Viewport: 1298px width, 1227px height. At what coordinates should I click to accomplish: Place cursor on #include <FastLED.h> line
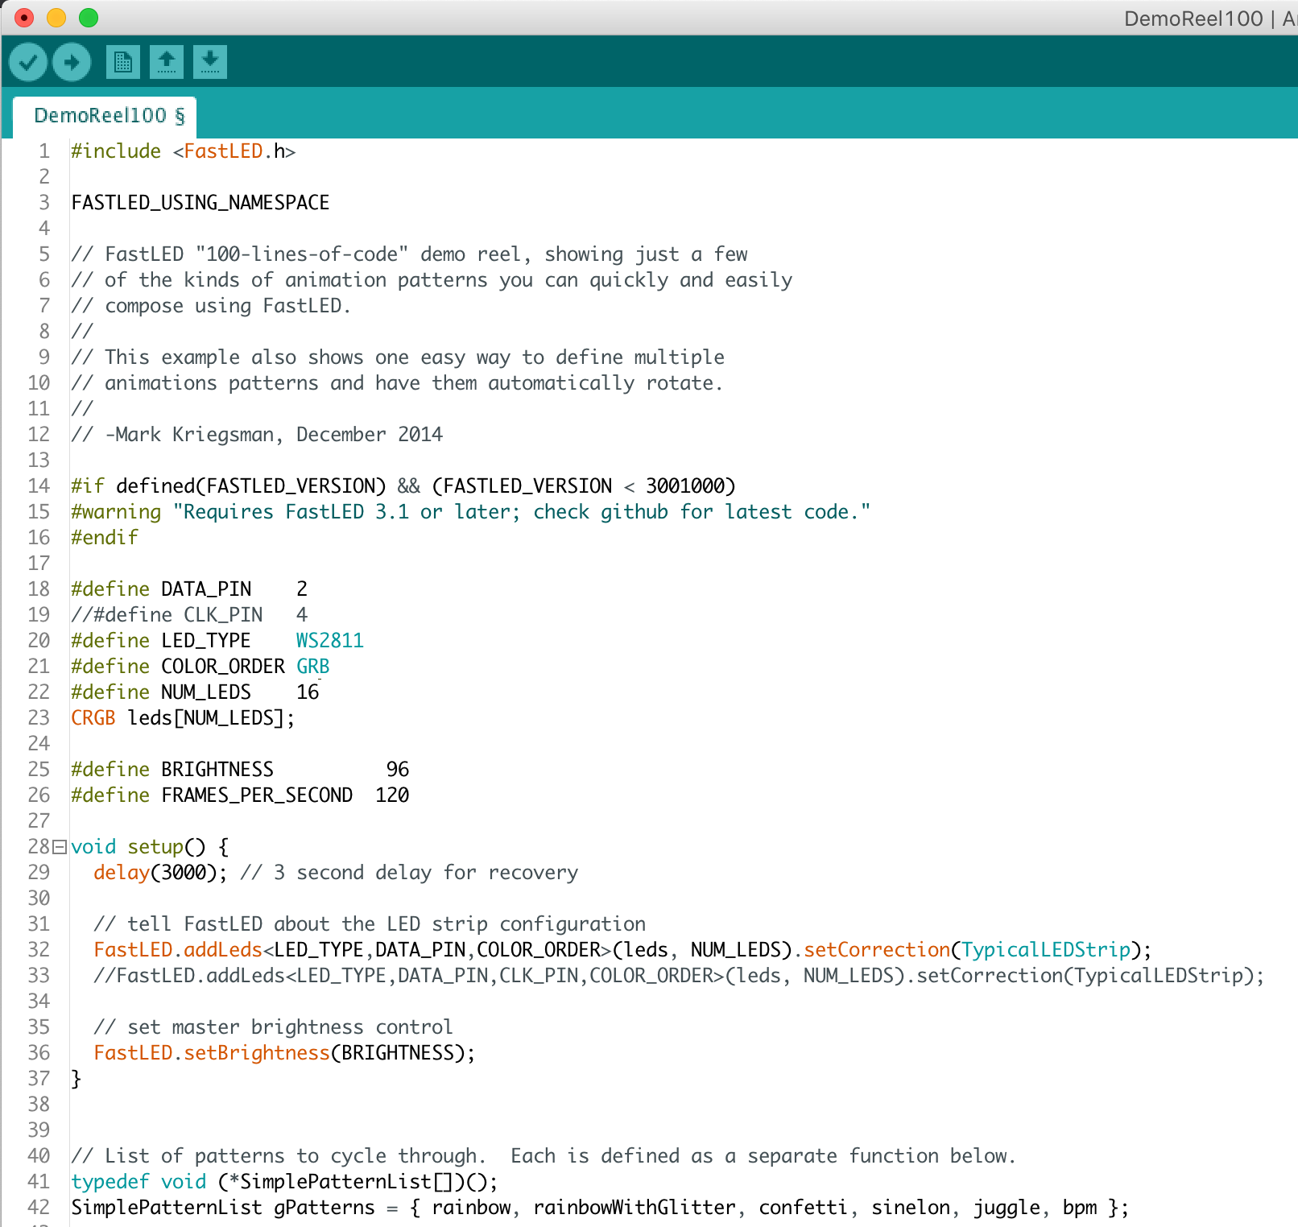pos(184,151)
